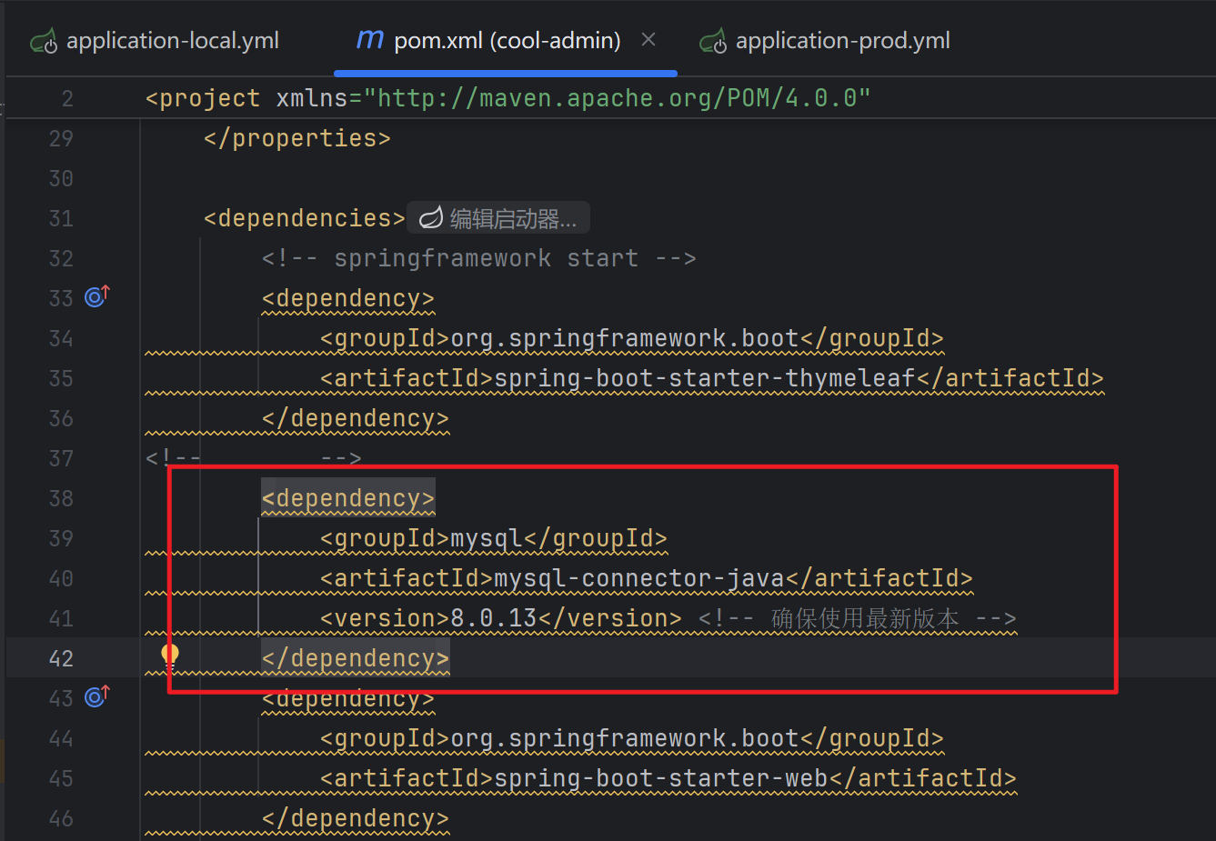Select the pom.xml tab

(x=507, y=39)
